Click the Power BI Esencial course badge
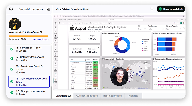This screenshot has height=106, width=192. tap(15, 24)
